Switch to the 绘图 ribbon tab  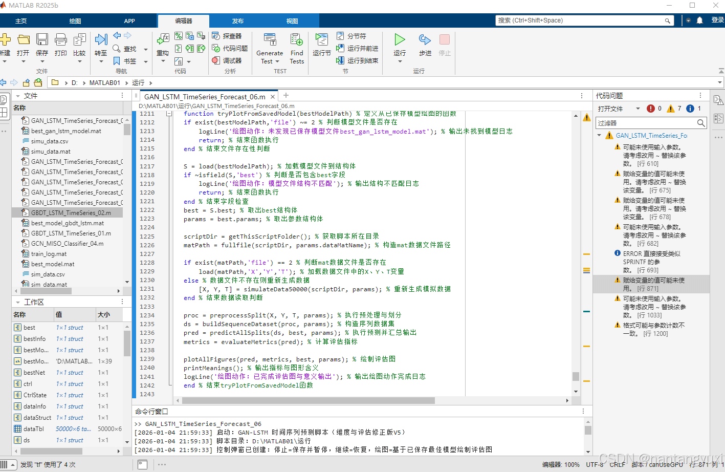click(75, 21)
